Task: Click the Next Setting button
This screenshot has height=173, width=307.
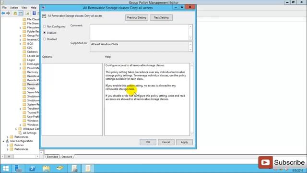Action: click(x=161, y=17)
